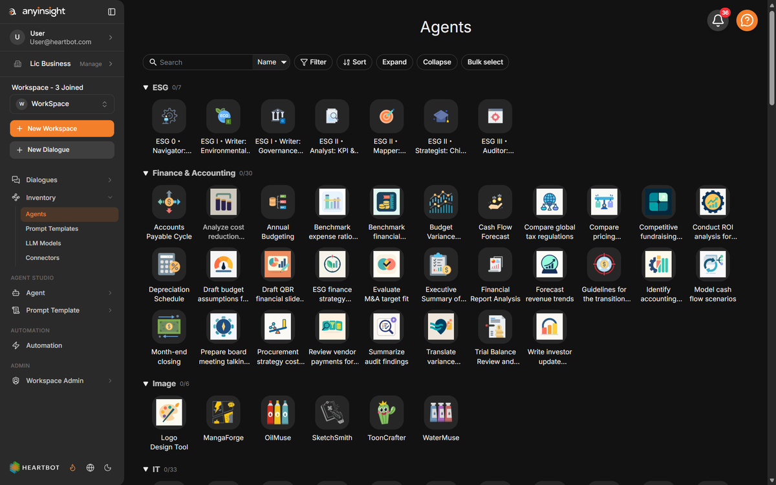This screenshot has width=776, height=485.
Task: Open the notifications bell
Action: [x=718, y=21]
